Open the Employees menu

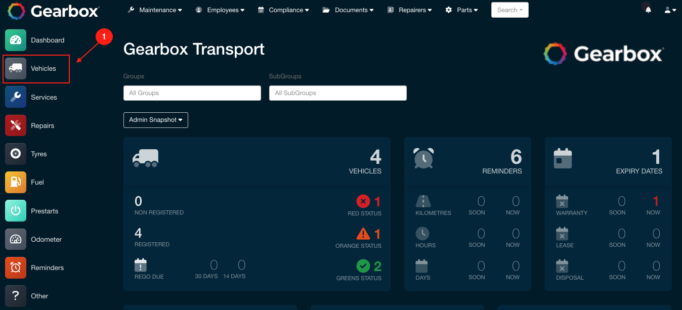[220, 10]
